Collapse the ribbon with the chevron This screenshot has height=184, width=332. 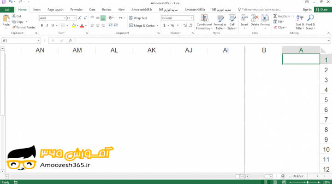click(x=328, y=33)
